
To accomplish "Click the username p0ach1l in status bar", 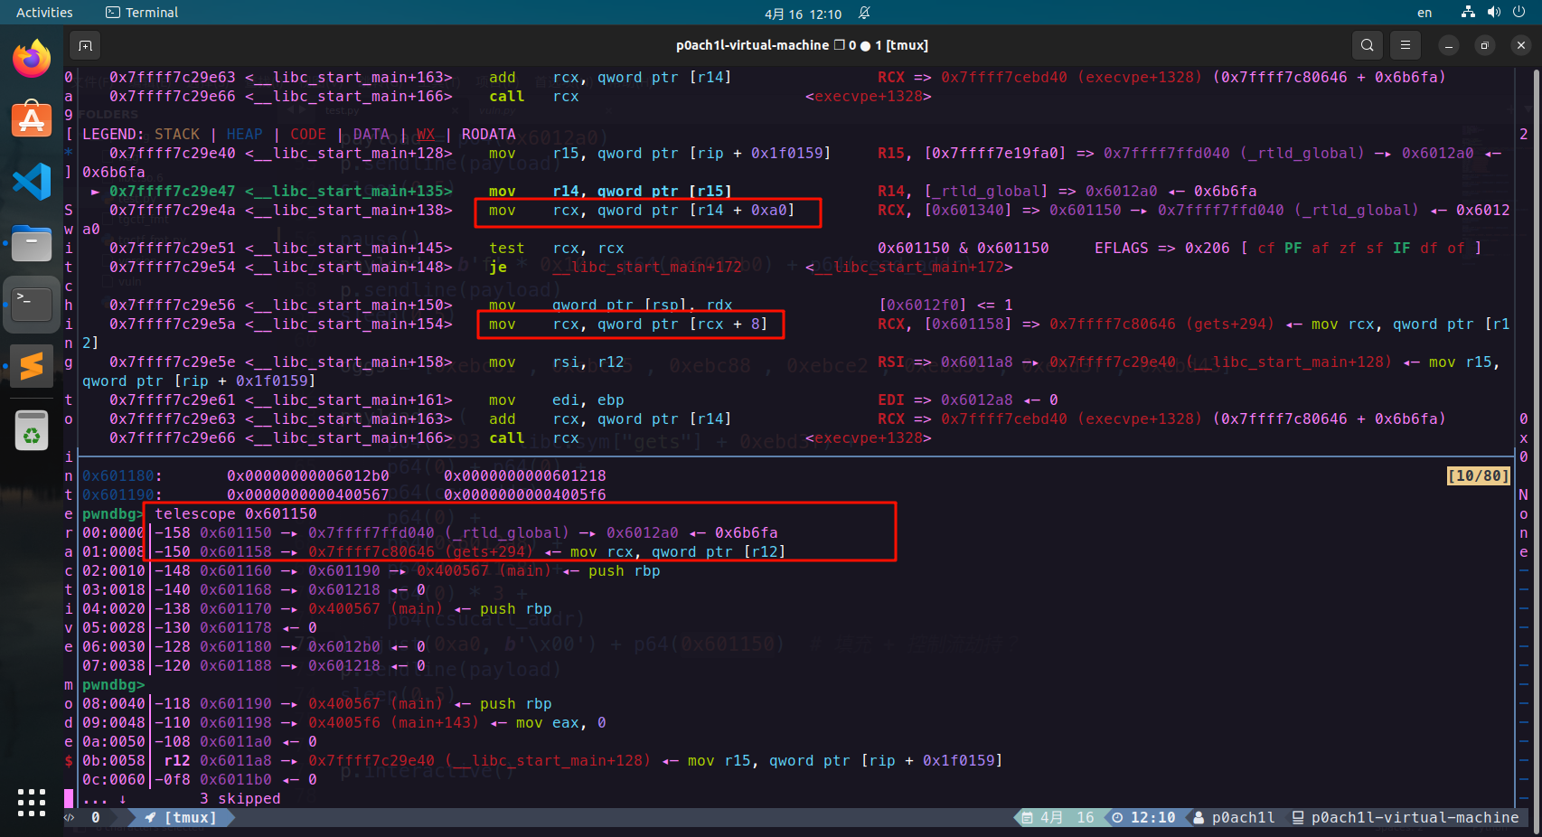I will click(x=1244, y=818).
